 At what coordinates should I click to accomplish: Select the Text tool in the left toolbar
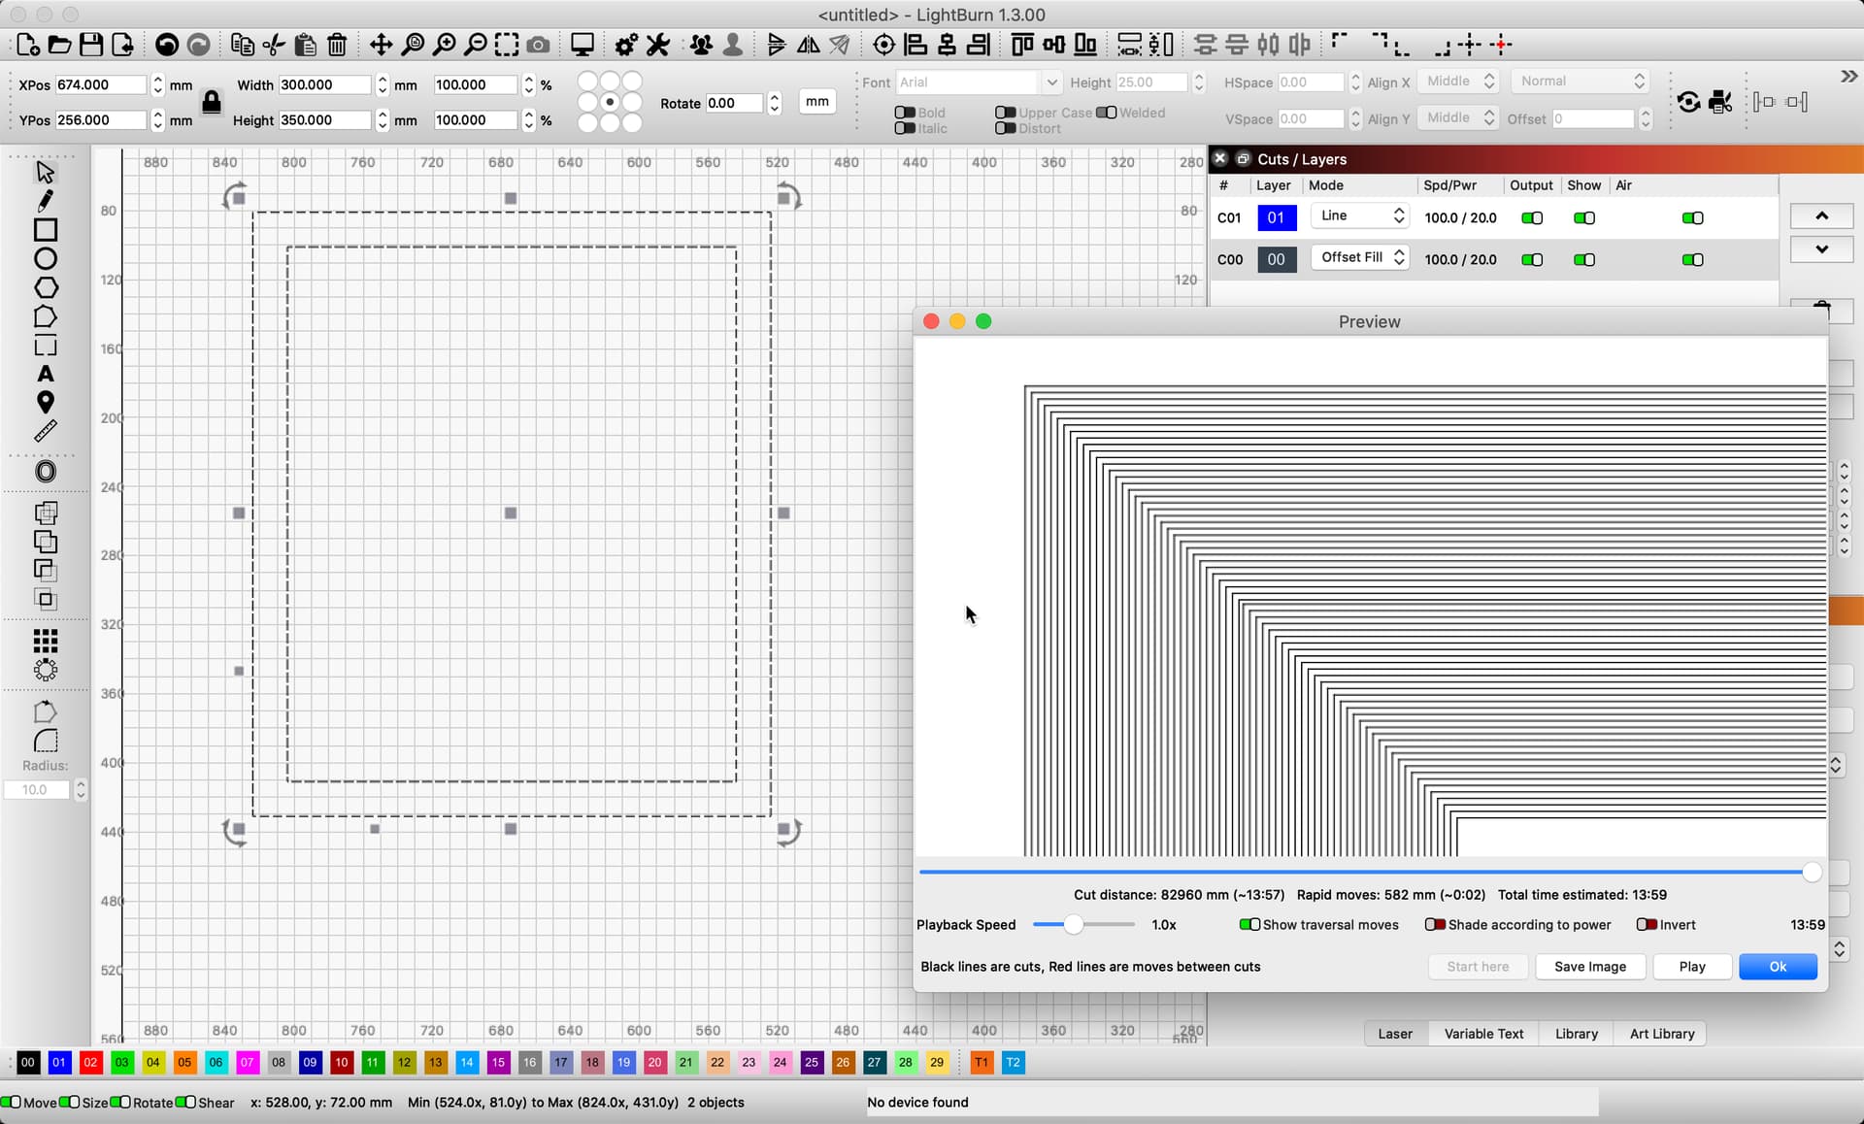(45, 374)
